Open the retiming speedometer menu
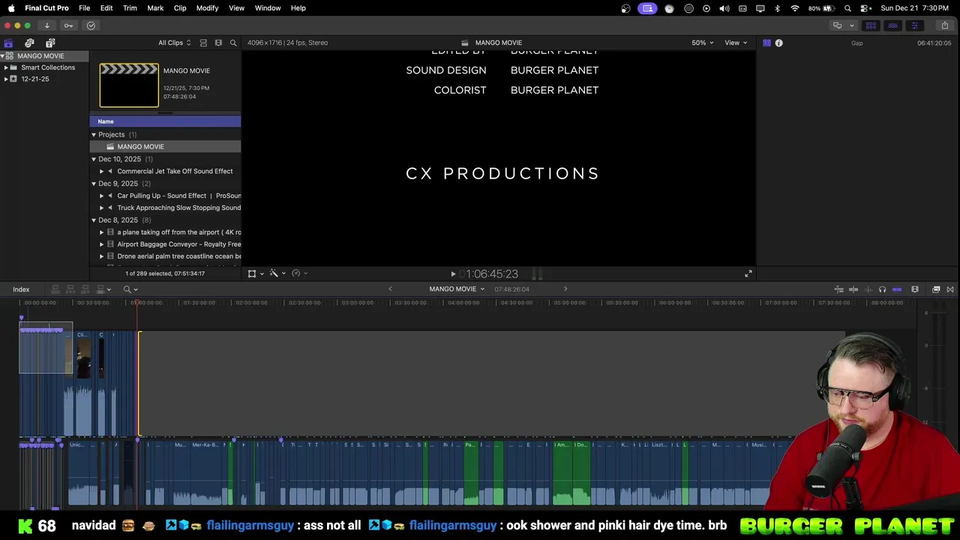This screenshot has width=960, height=540. click(299, 274)
